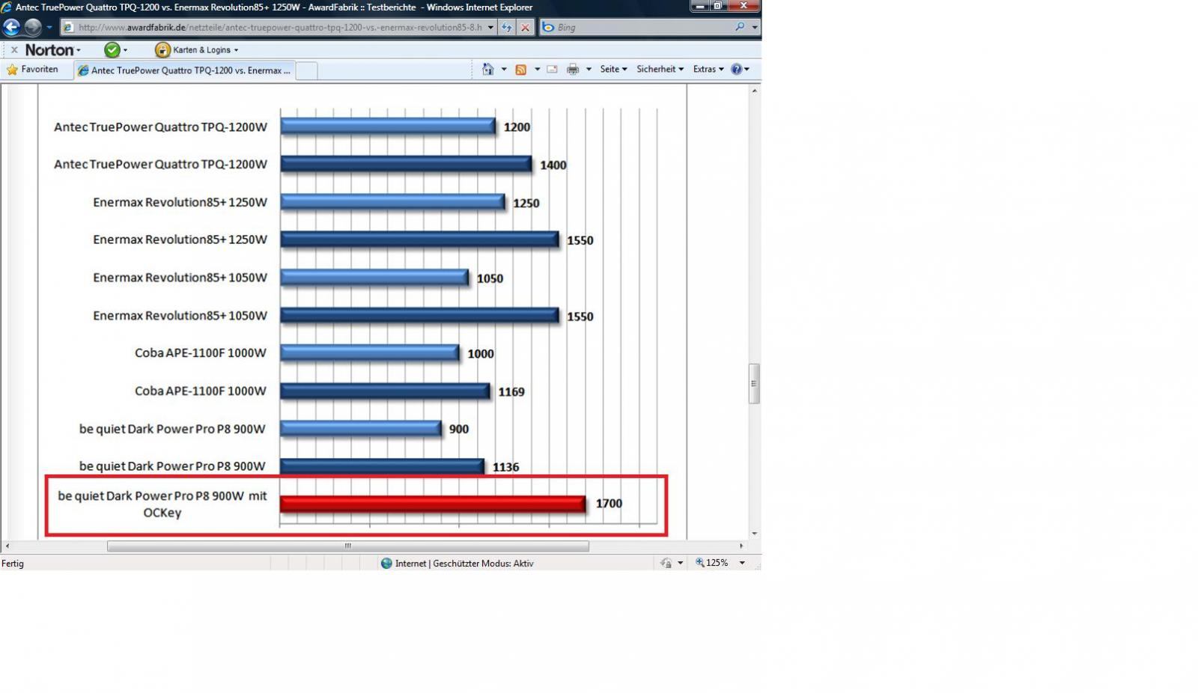Open the zoom level dropdown arrow
This screenshot has width=1198, height=693.
coord(742,563)
